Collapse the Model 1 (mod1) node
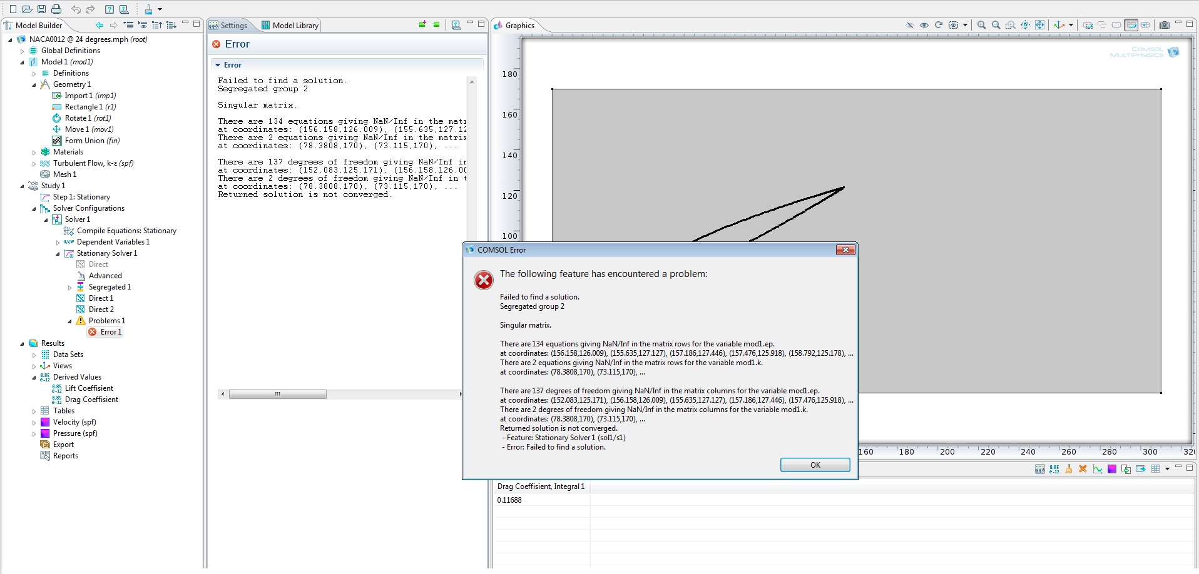Screen dimensions: 1199x574 [x=22, y=62]
